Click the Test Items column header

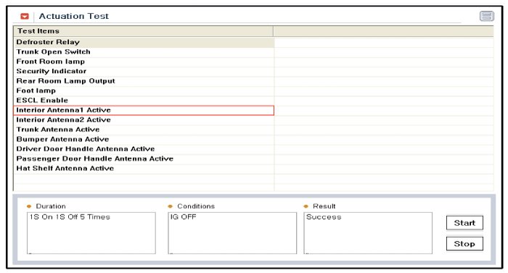click(143, 31)
